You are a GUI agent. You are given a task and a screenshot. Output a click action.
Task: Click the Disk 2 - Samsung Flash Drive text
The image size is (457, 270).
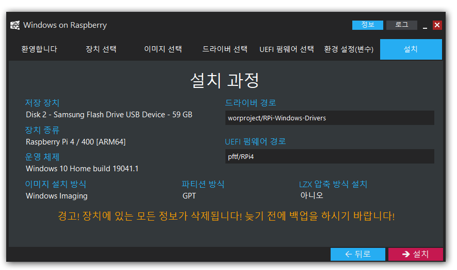[109, 115]
